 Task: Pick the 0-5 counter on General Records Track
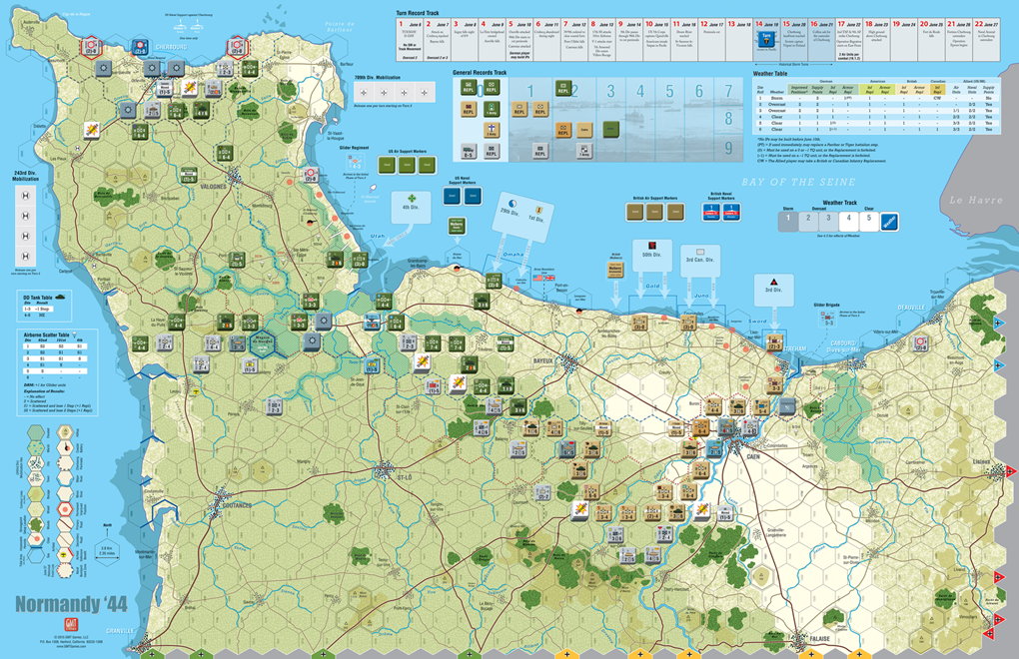(x=469, y=152)
